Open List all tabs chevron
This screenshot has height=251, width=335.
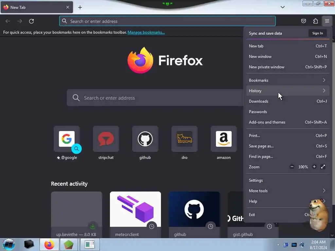pyautogui.click(x=282, y=7)
